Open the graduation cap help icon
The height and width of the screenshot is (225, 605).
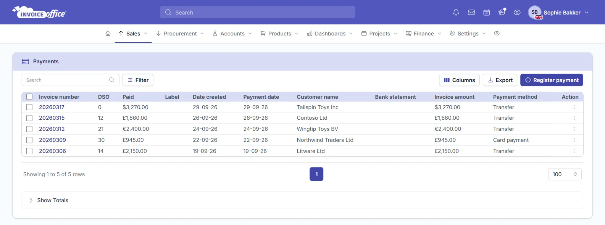pos(502,13)
